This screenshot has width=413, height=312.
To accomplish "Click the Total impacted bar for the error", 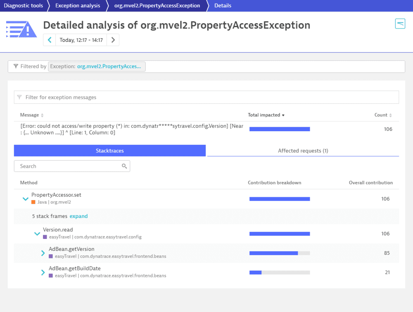I will 280,129.
